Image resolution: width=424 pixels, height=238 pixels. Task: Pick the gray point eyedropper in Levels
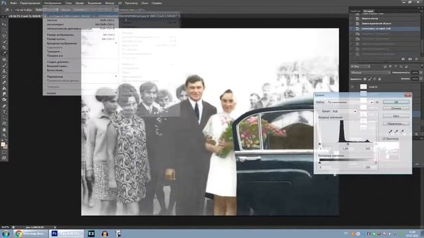(x=396, y=132)
